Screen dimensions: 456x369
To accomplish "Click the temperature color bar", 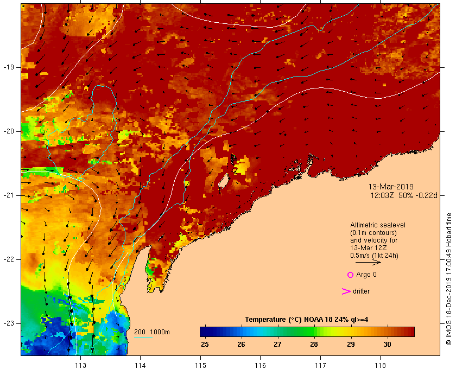I will [x=307, y=332].
